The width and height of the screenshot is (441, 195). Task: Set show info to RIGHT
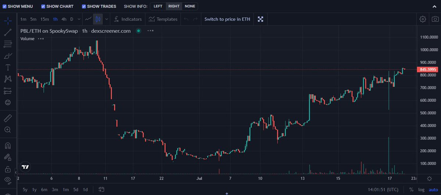(174, 6)
